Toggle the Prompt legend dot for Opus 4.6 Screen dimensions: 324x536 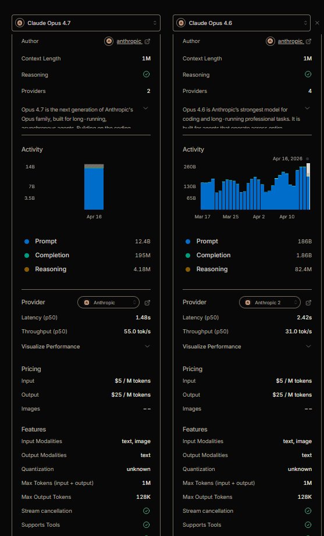click(188, 242)
